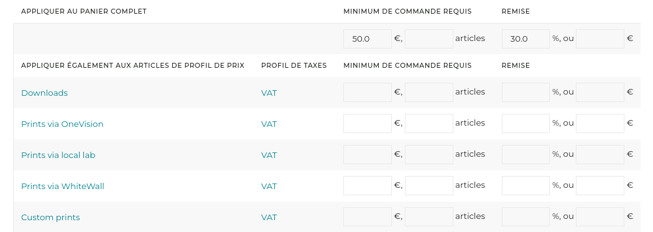Select WhiteWall minimum articles field
The width and height of the screenshot is (653, 232).
click(x=429, y=185)
